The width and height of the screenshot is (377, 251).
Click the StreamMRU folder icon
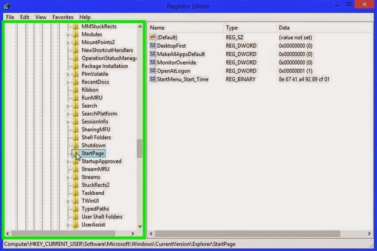pos(76,169)
